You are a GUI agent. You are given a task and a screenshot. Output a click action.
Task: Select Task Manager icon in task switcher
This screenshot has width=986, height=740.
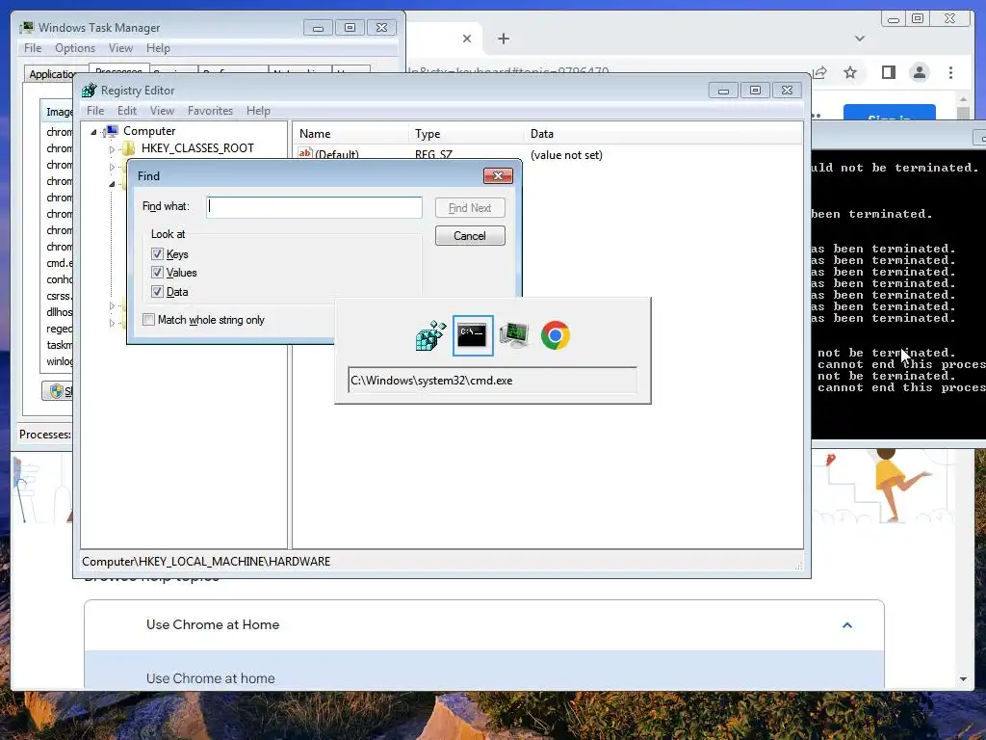[x=514, y=335]
